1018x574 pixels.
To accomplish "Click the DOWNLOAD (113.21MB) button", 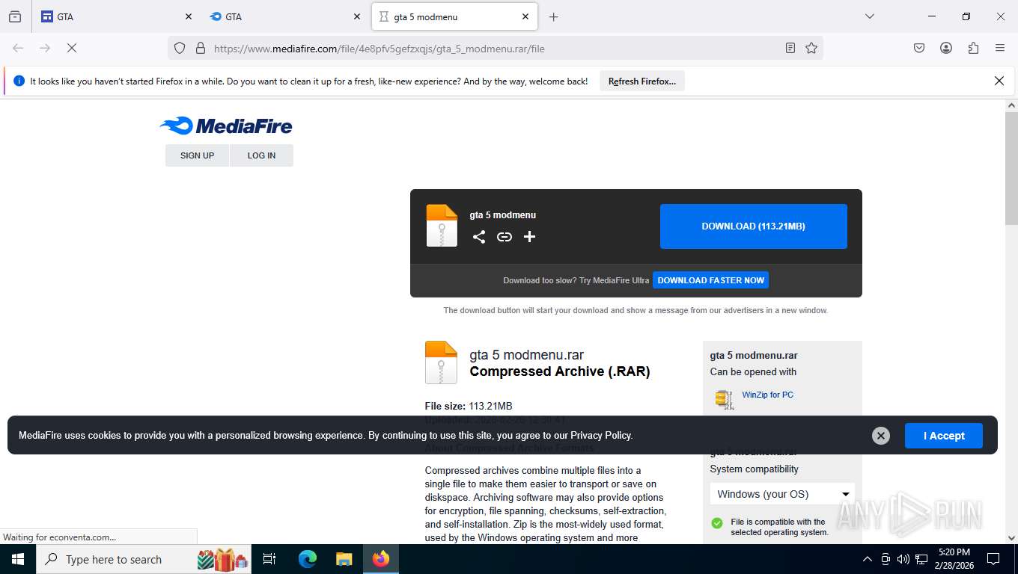I will [753, 226].
